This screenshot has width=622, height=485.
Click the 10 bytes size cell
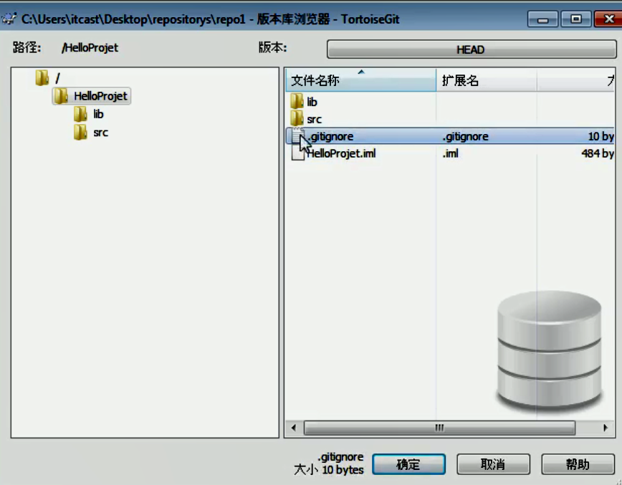(x=601, y=136)
